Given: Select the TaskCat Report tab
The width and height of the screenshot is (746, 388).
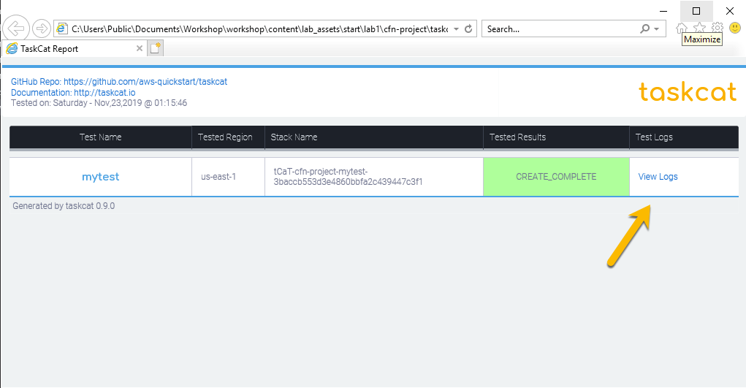Looking at the screenshot, I should [74, 48].
